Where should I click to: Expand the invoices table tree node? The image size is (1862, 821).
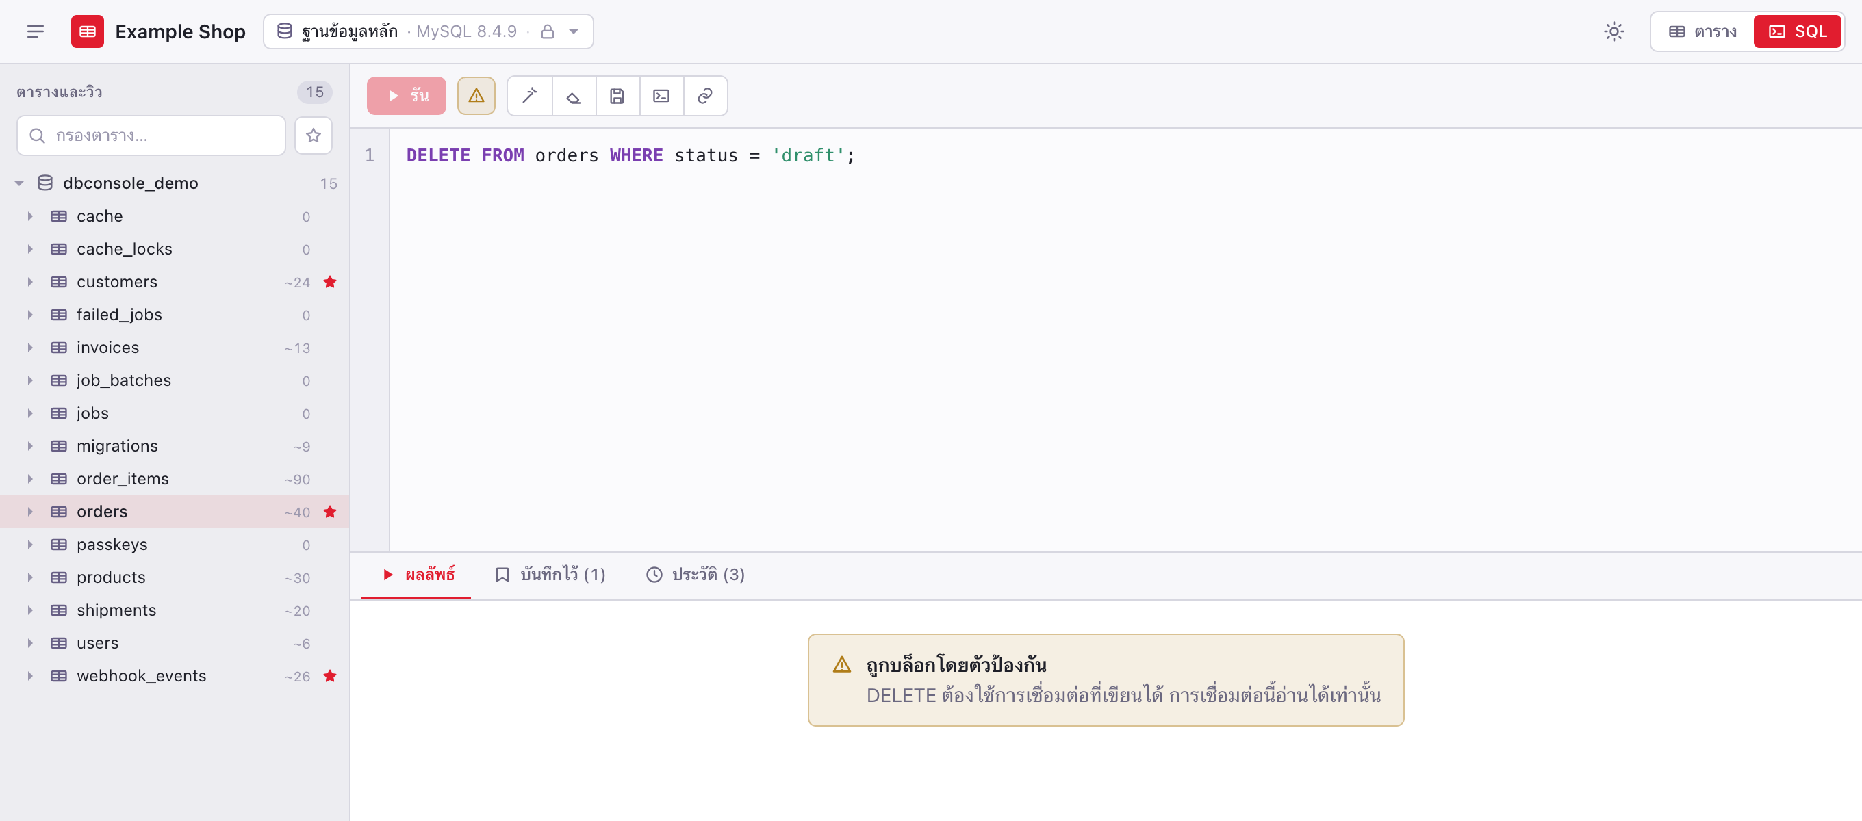tap(30, 348)
